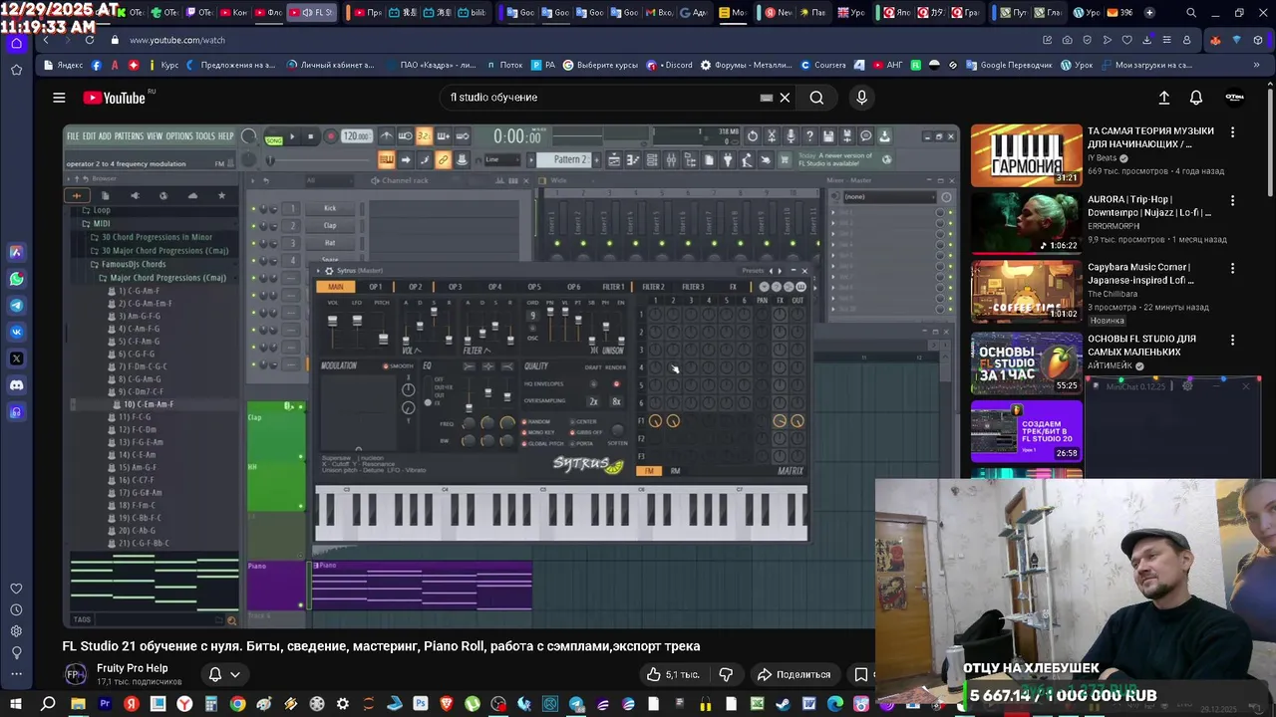Toggle the FL Studio playlist view button
1276x717 pixels.
615,159
